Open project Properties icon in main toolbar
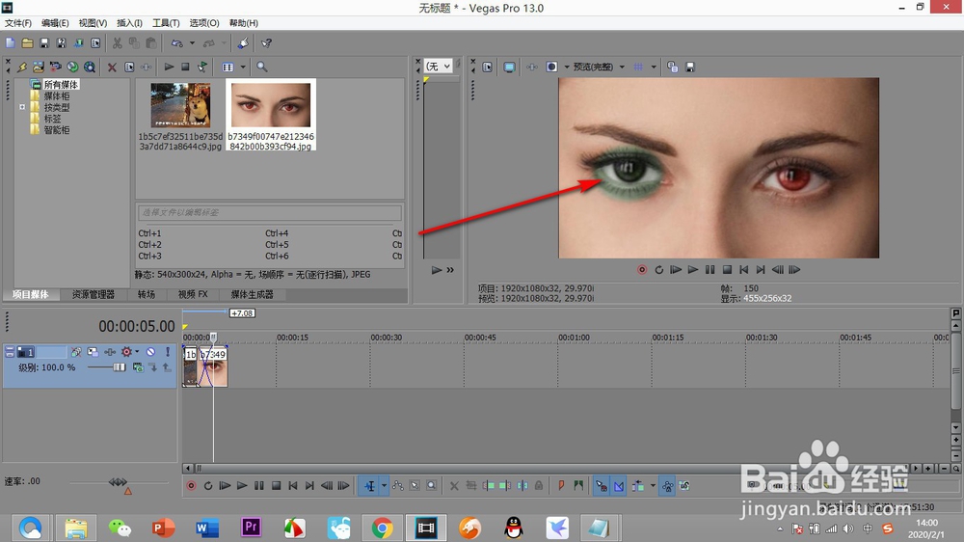964x542 pixels. 95,43
